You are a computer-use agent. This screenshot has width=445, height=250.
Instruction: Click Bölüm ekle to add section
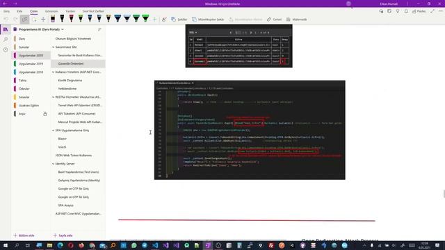click(24, 235)
